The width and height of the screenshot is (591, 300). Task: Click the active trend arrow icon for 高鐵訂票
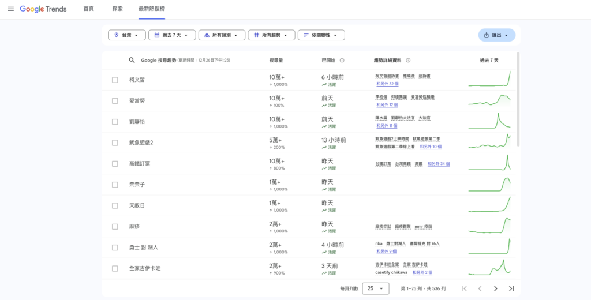tap(324, 168)
